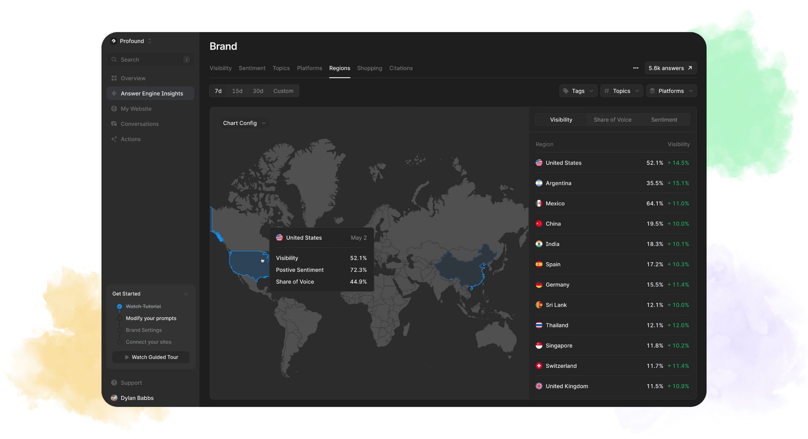Click the Switzerland flag icon

pos(539,366)
